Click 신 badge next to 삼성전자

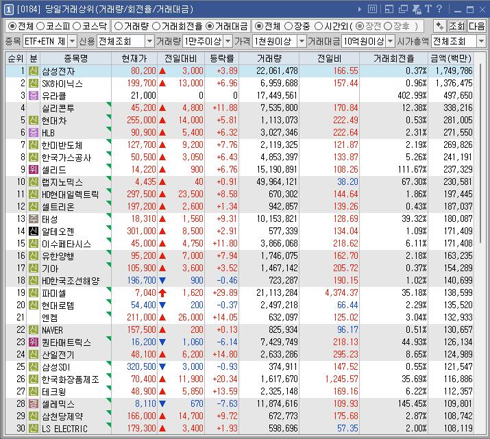34,71
